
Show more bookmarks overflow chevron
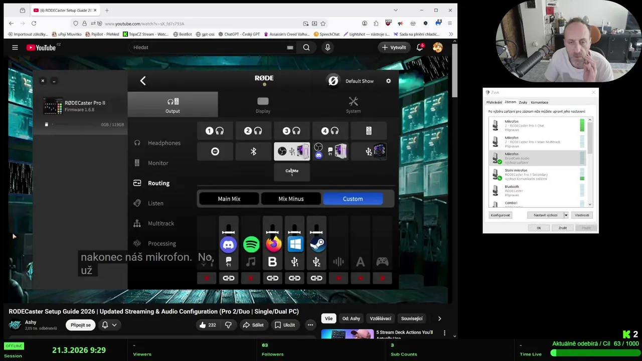coord(450,34)
